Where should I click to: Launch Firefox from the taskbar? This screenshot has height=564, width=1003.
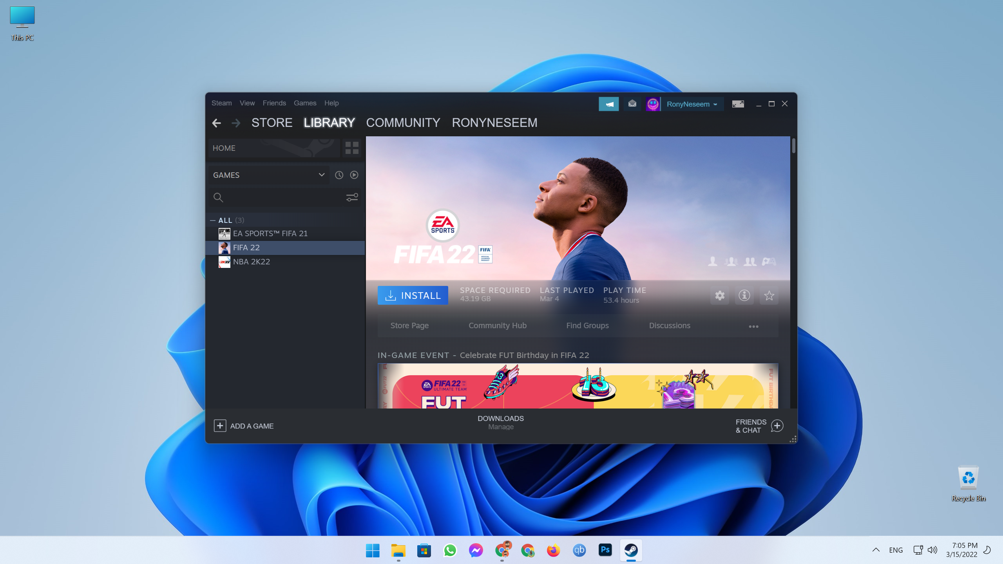point(553,550)
